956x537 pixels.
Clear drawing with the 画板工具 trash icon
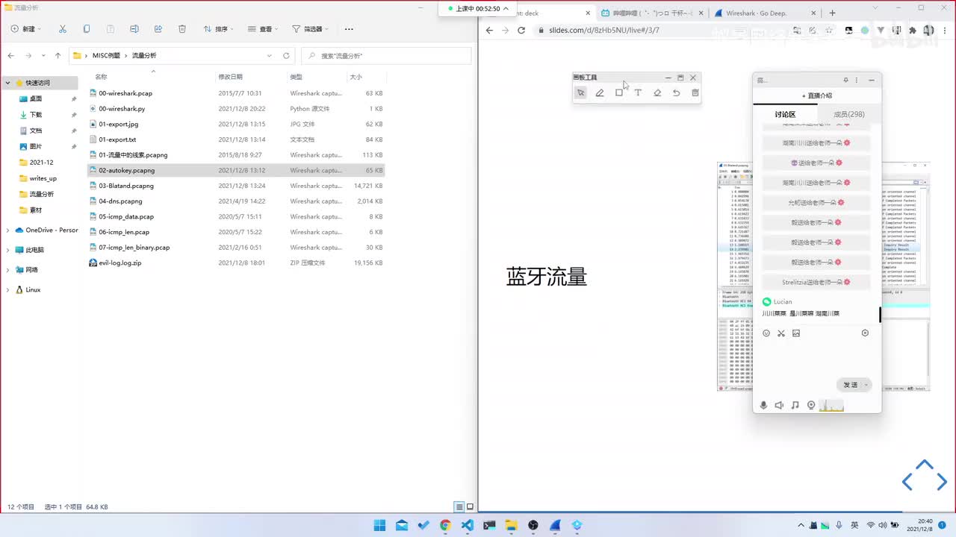695,92
